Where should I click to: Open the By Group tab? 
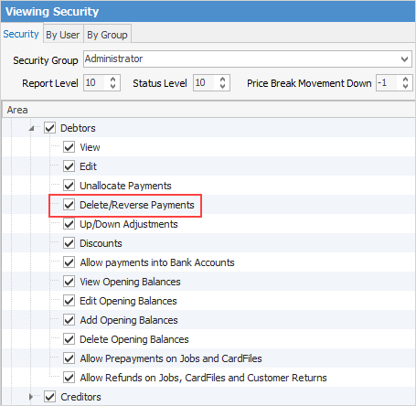point(107,35)
